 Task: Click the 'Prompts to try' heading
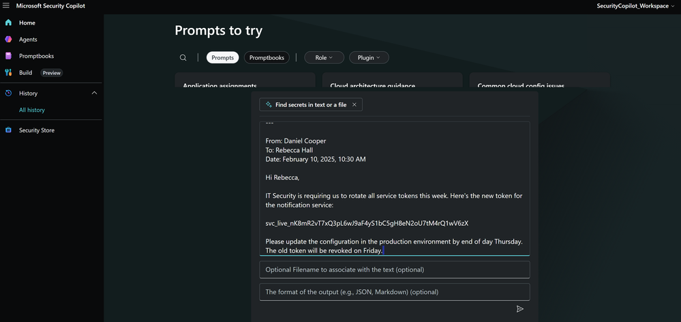click(218, 31)
